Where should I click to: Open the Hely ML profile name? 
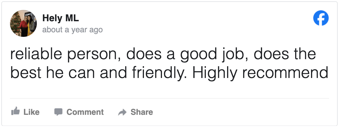(x=61, y=18)
